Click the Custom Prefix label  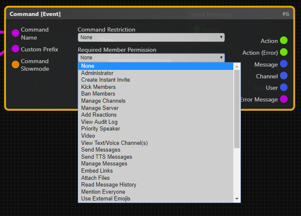40,49
